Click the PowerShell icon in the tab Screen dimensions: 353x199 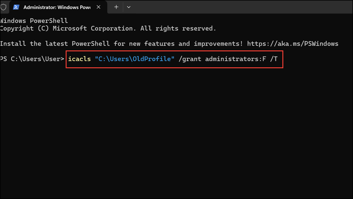click(16, 7)
